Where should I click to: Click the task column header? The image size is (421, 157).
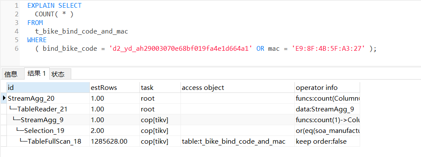coord(160,87)
